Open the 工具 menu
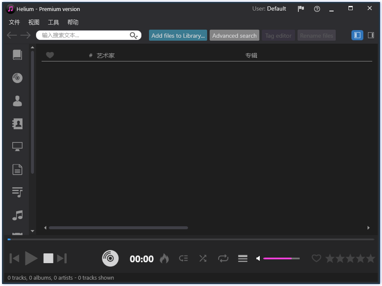382x286 pixels. pyautogui.click(x=53, y=22)
